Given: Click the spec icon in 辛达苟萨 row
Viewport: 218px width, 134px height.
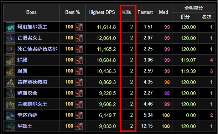Looking at the screenshot, I should (79, 115).
